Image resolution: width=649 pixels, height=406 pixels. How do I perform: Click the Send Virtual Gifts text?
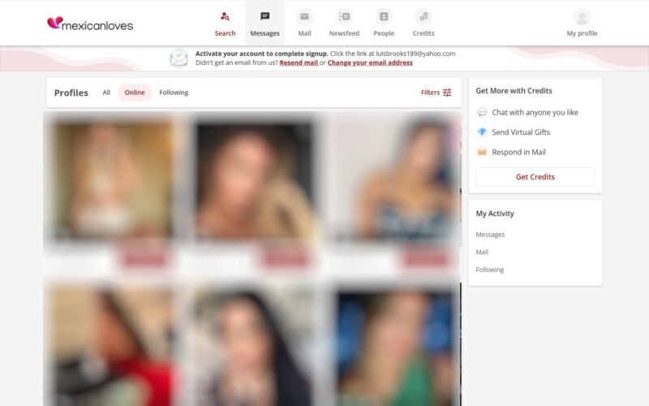521,132
